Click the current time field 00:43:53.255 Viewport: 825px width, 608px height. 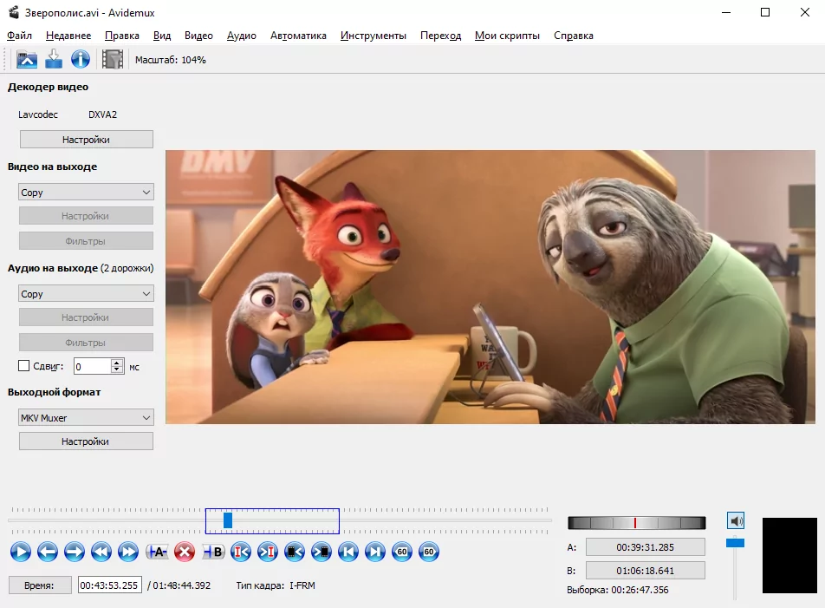pos(109,585)
